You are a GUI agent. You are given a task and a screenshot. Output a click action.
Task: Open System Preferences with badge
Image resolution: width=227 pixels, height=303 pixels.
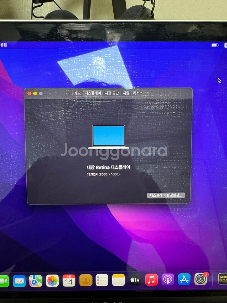pos(201,279)
